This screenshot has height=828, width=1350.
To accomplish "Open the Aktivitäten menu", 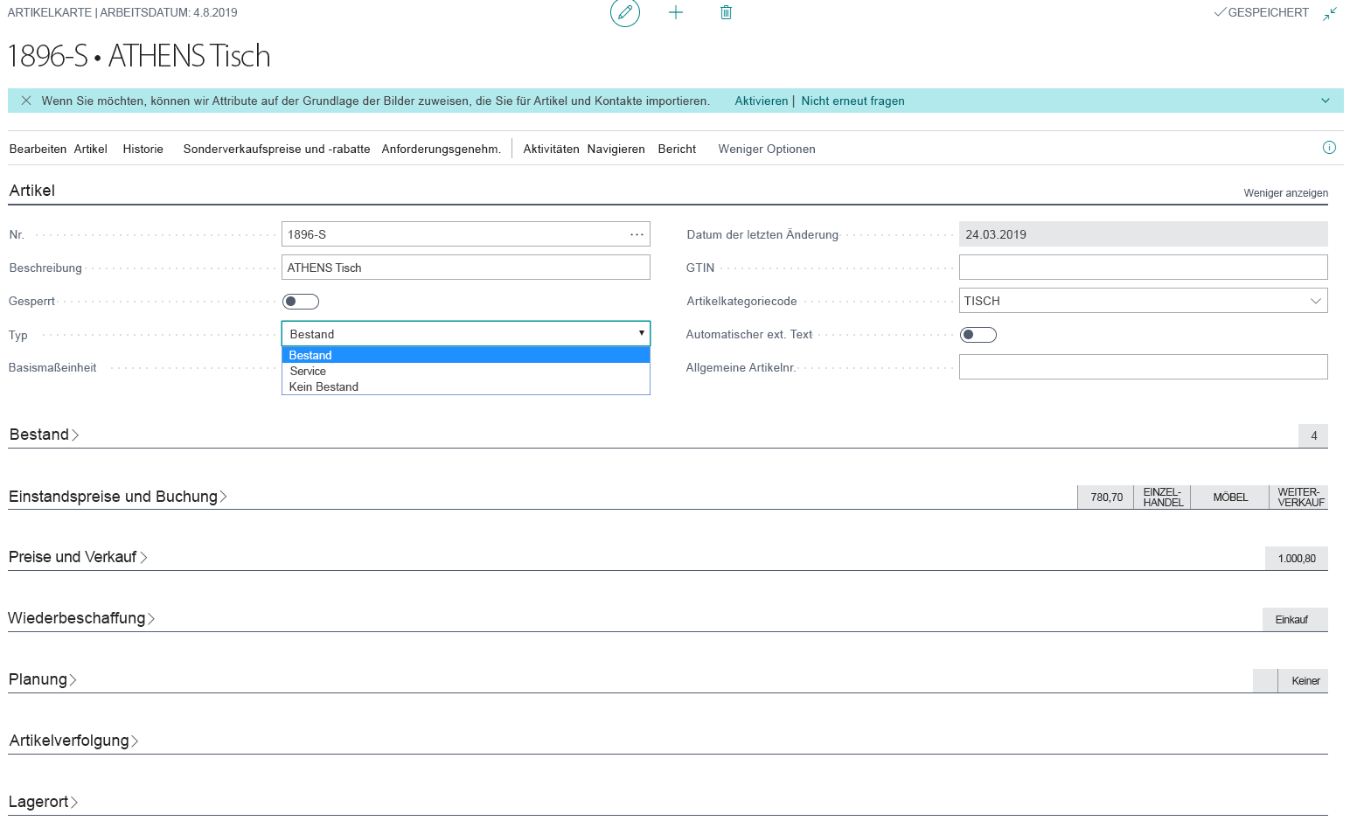I will (551, 149).
